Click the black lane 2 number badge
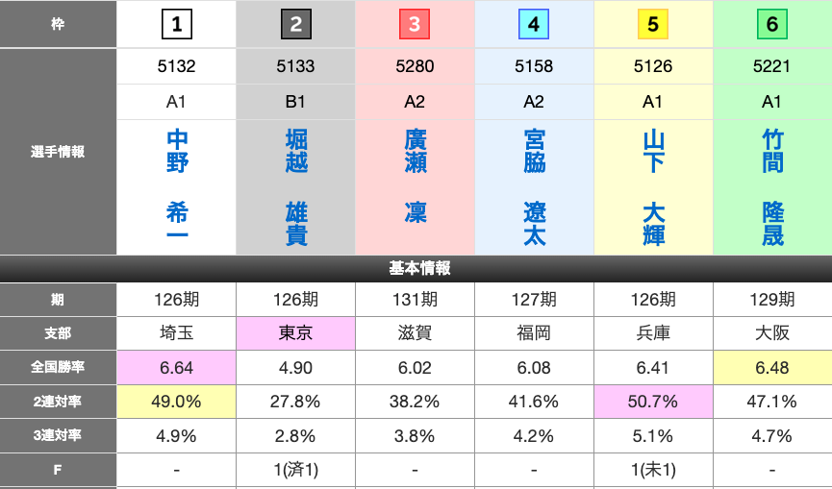The image size is (832, 489). pos(295,25)
